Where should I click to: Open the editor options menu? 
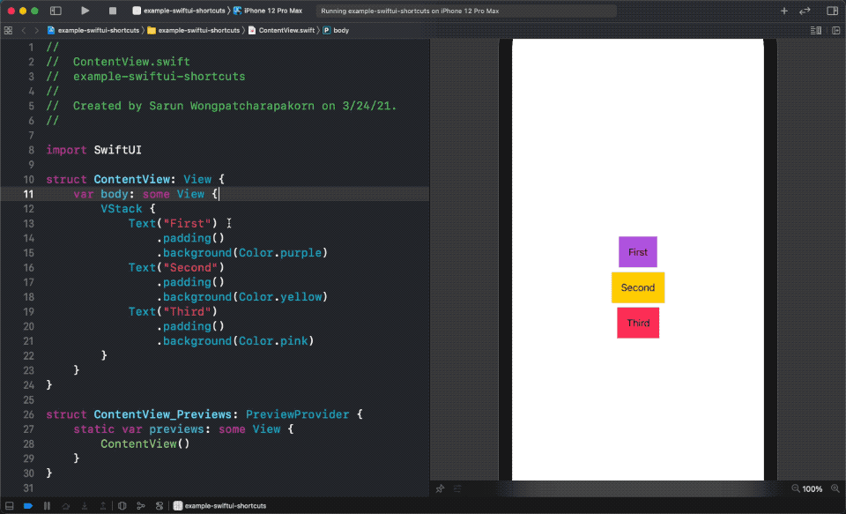816,30
